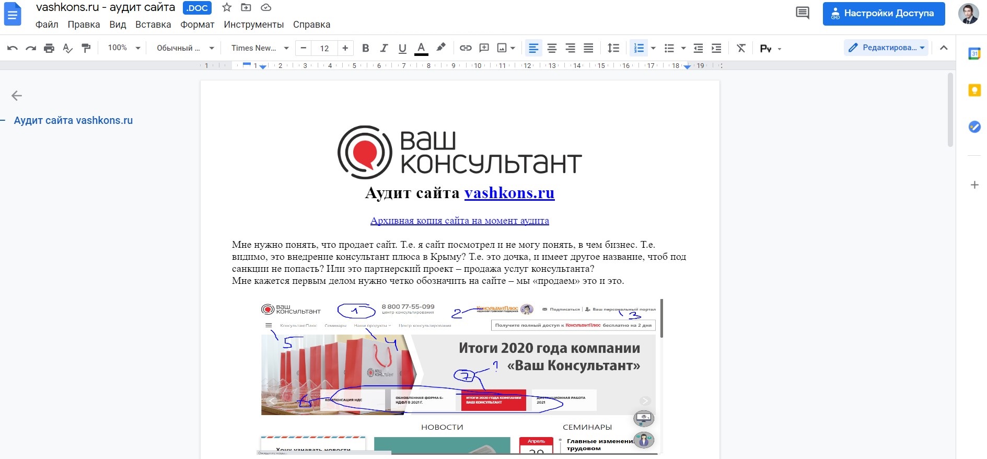Click the Undo arrow icon
Image resolution: width=987 pixels, height=459 pixels.
13,48
